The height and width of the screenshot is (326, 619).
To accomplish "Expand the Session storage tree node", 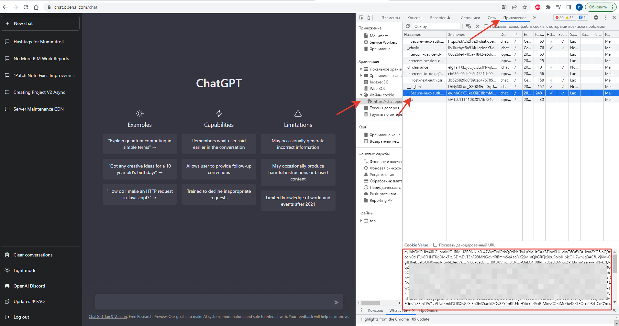I will click(x=361, y=75).
